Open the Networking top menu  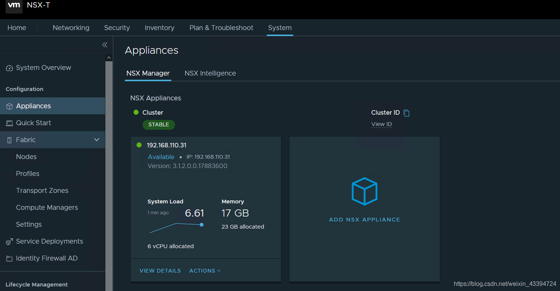click(71, 28)
